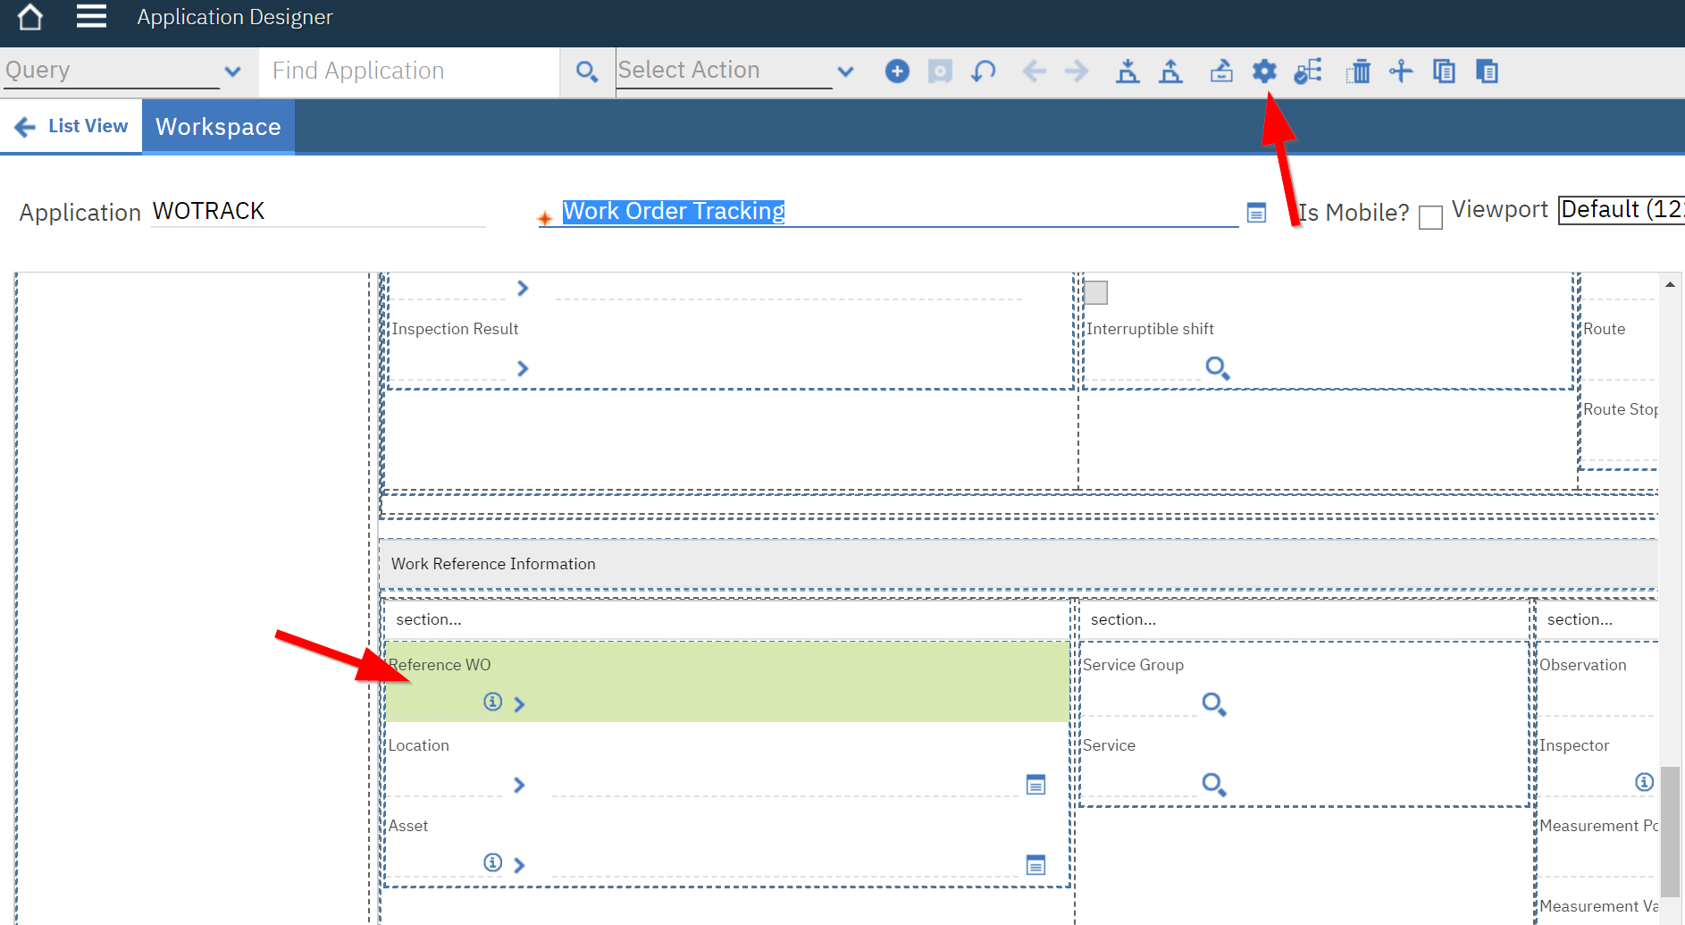Open the Viewport Default dropdown
Image resolution: width=1685 pixels, height=925 pixels.
(x=1621, y=209)
